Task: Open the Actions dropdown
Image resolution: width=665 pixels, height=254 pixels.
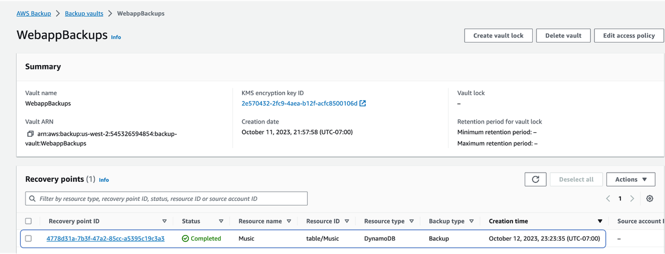Action: click(x=631, y=179)
